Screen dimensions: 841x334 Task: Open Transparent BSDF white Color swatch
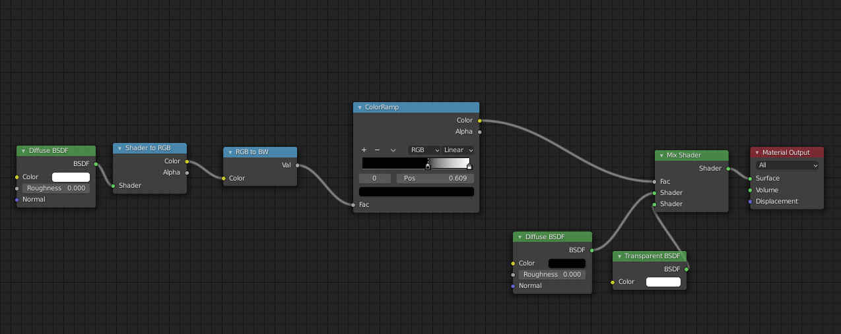click(663, 282)
